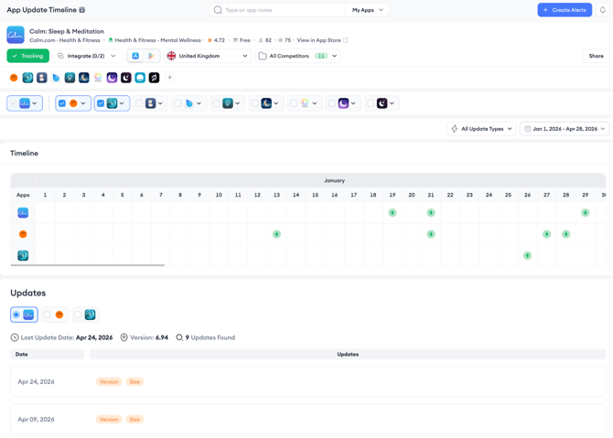This screenshot has width=613, height=438.
Task: Click the Share button
Action: coord(596,56)
